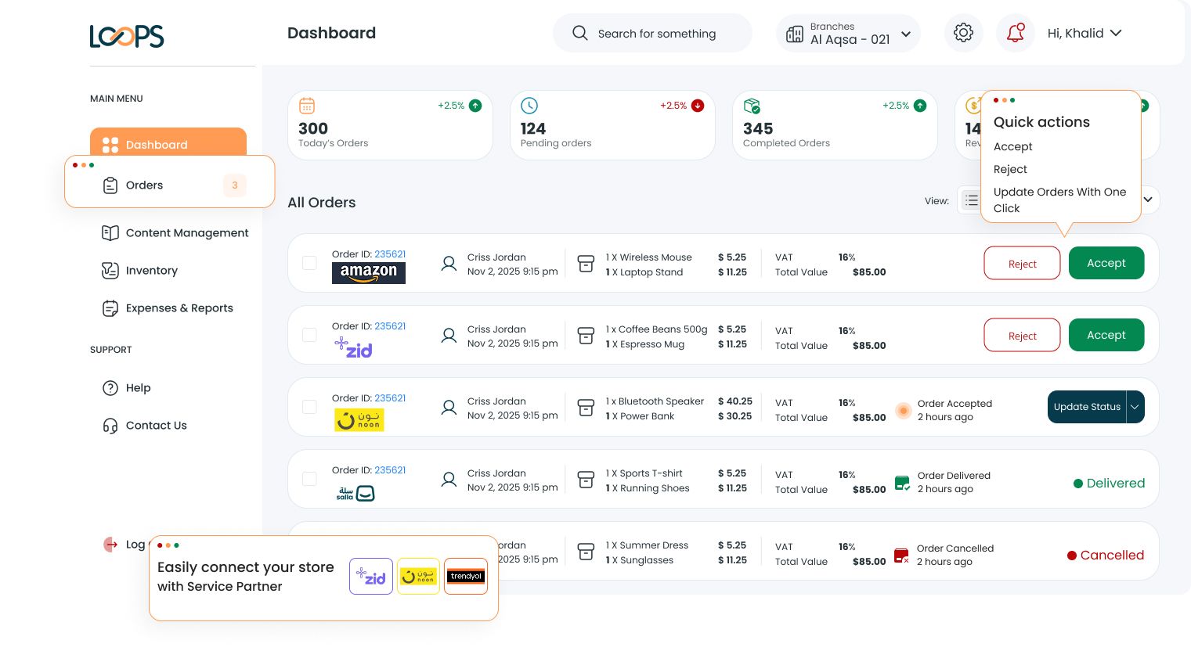Image resolution: width=1191 pixels, height=651 pixels.
Task: Select the checkbox on the Noon order
Action: click(309, 407)
